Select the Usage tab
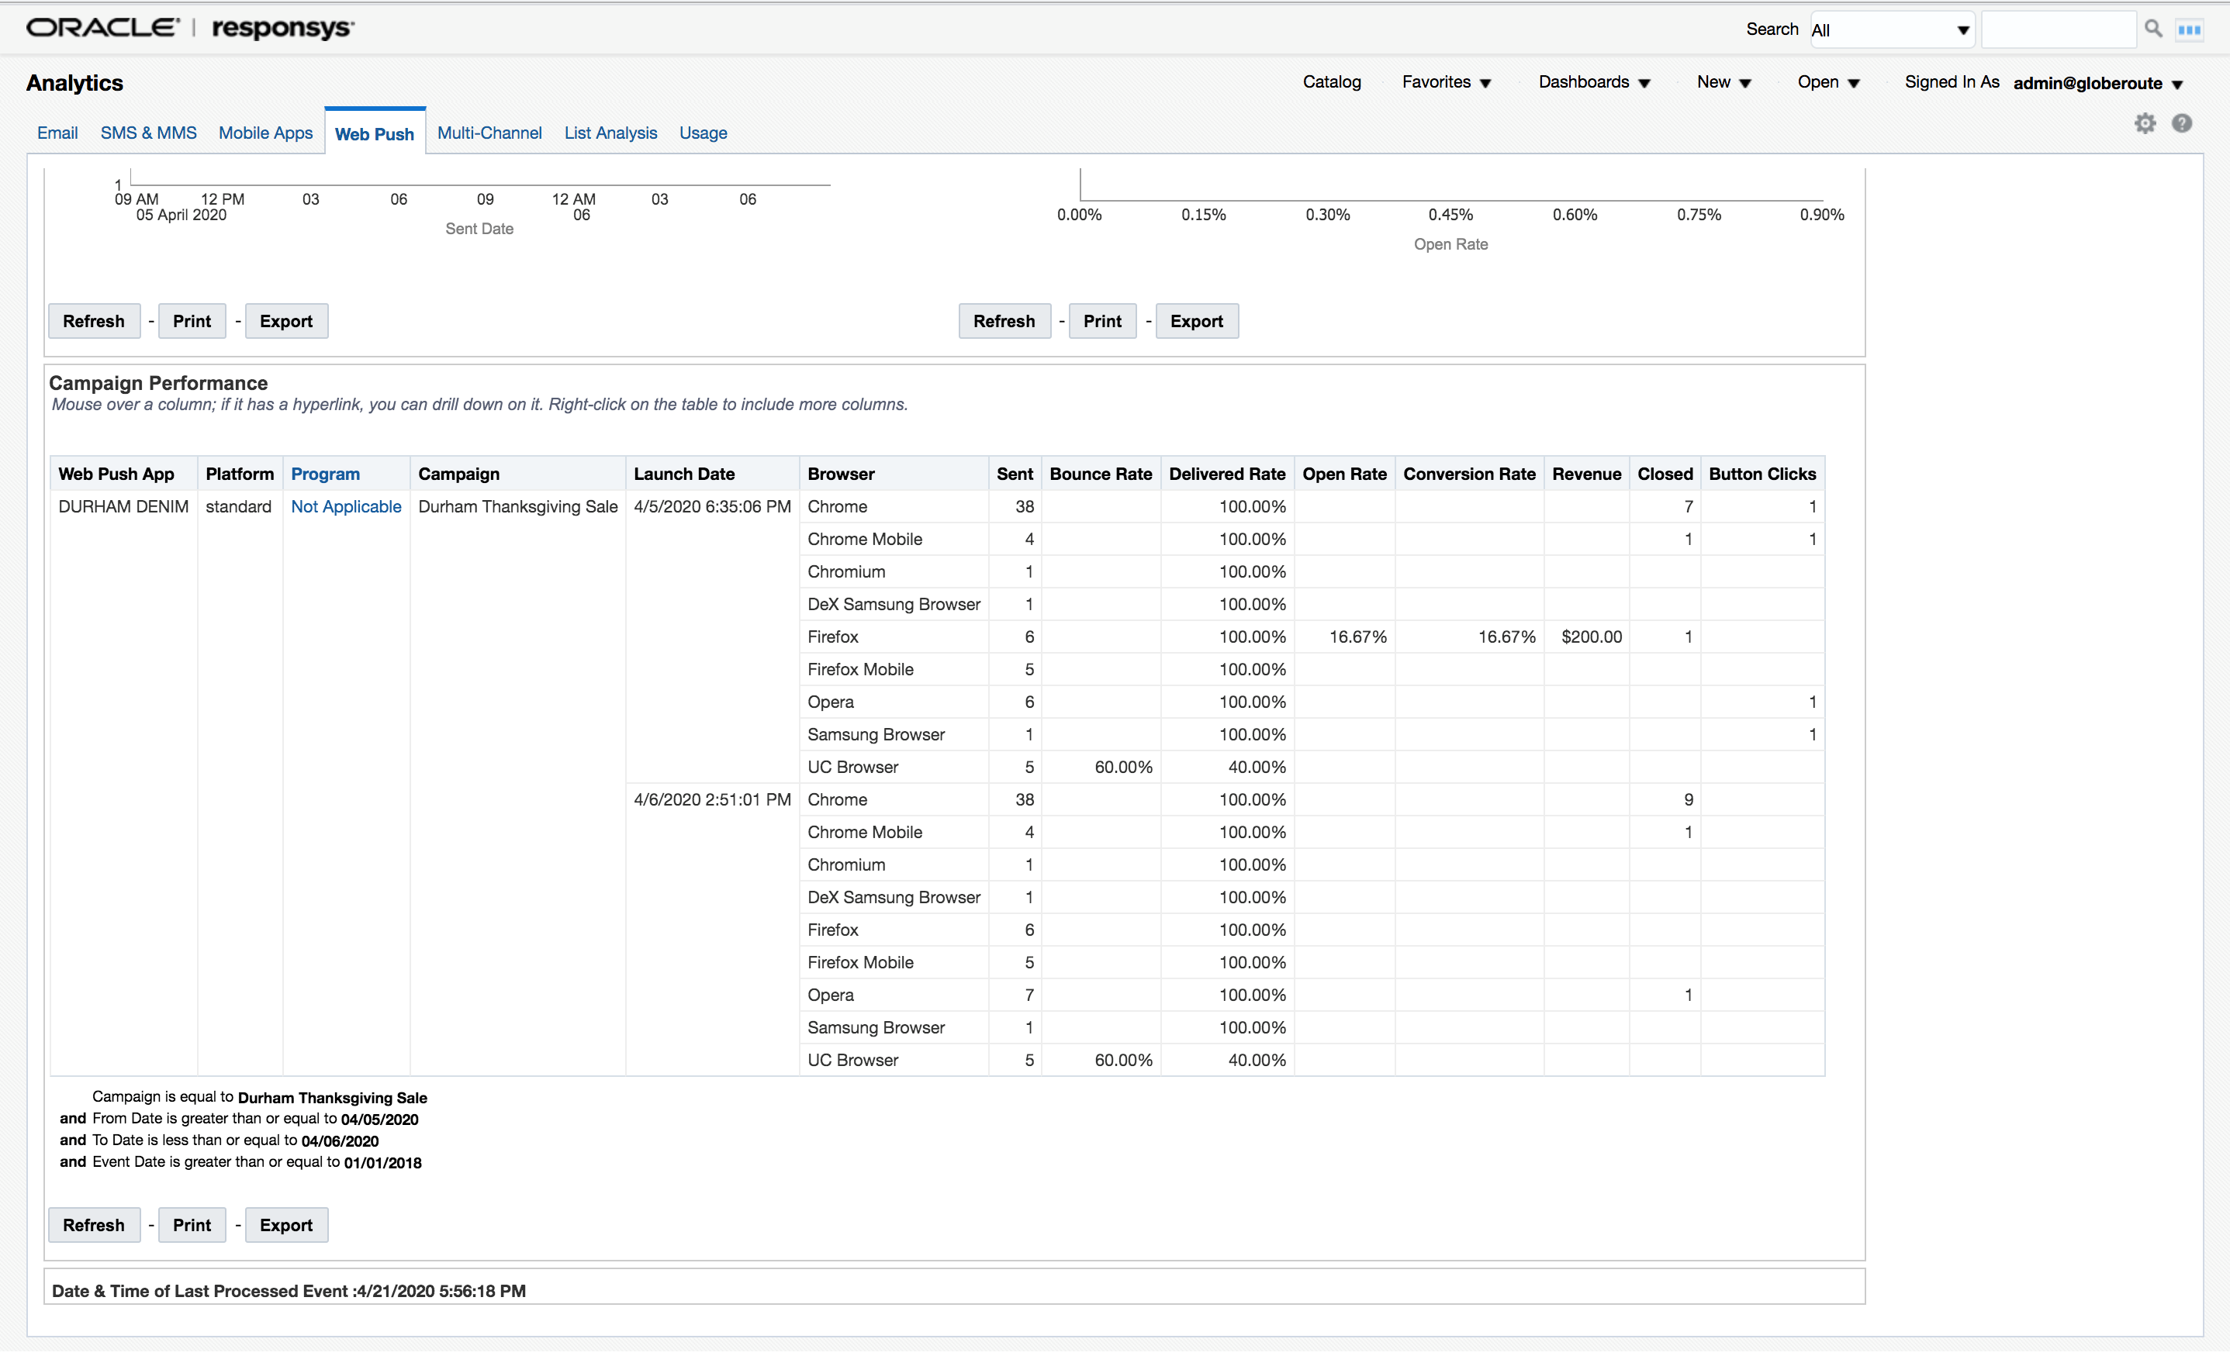Screen dimensions: 2230x1356 [704, 133]
